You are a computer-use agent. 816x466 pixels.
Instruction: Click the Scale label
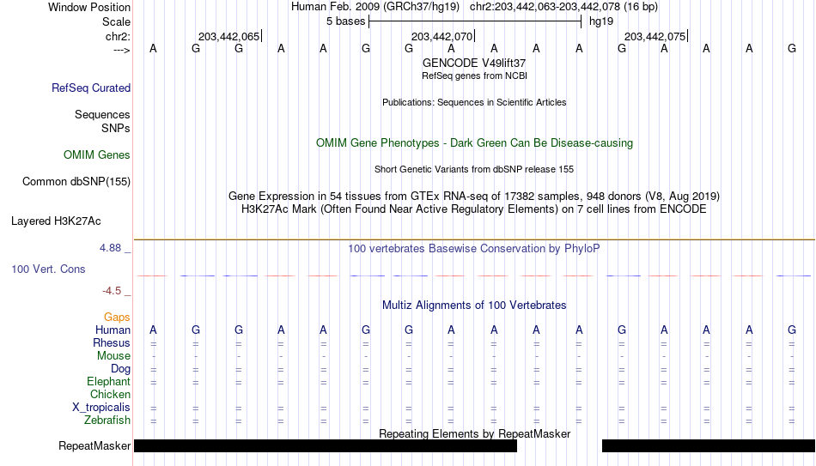[117, 21]
